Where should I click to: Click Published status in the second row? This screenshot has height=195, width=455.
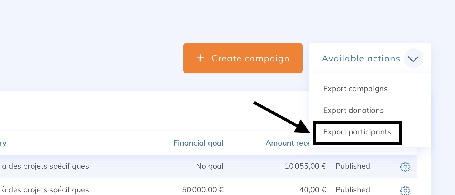click(x=353, y=190)
